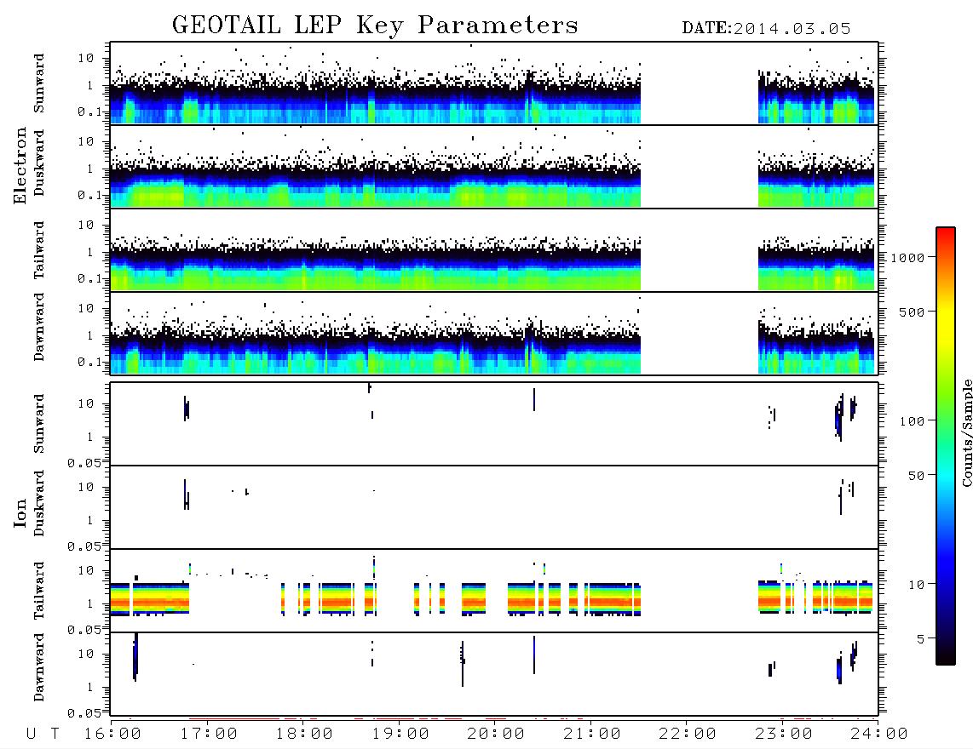Click the "23:00" time tick label
This screenshot has height=749, width=973.
pos(784,734)
